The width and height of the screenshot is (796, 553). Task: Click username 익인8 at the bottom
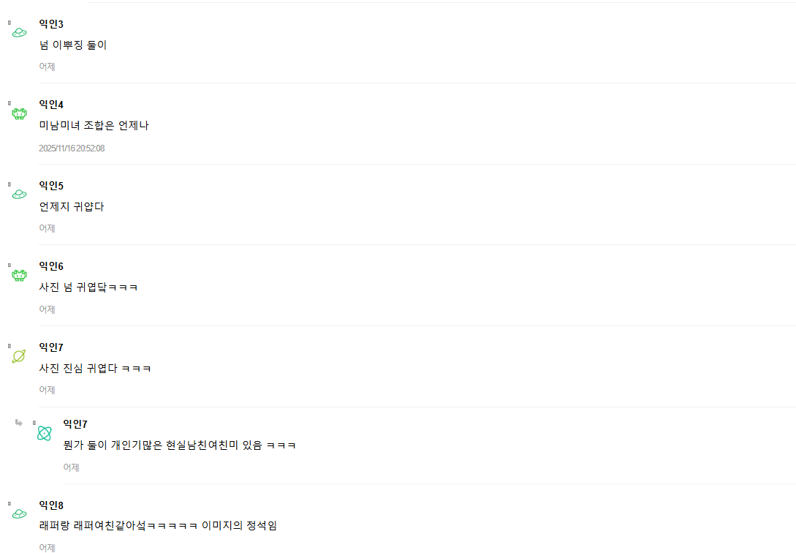pyautogui.click(x=51, y=505)
